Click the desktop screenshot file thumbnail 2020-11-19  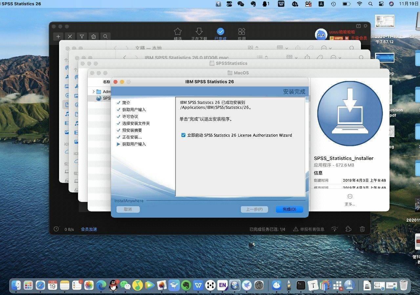385,21
